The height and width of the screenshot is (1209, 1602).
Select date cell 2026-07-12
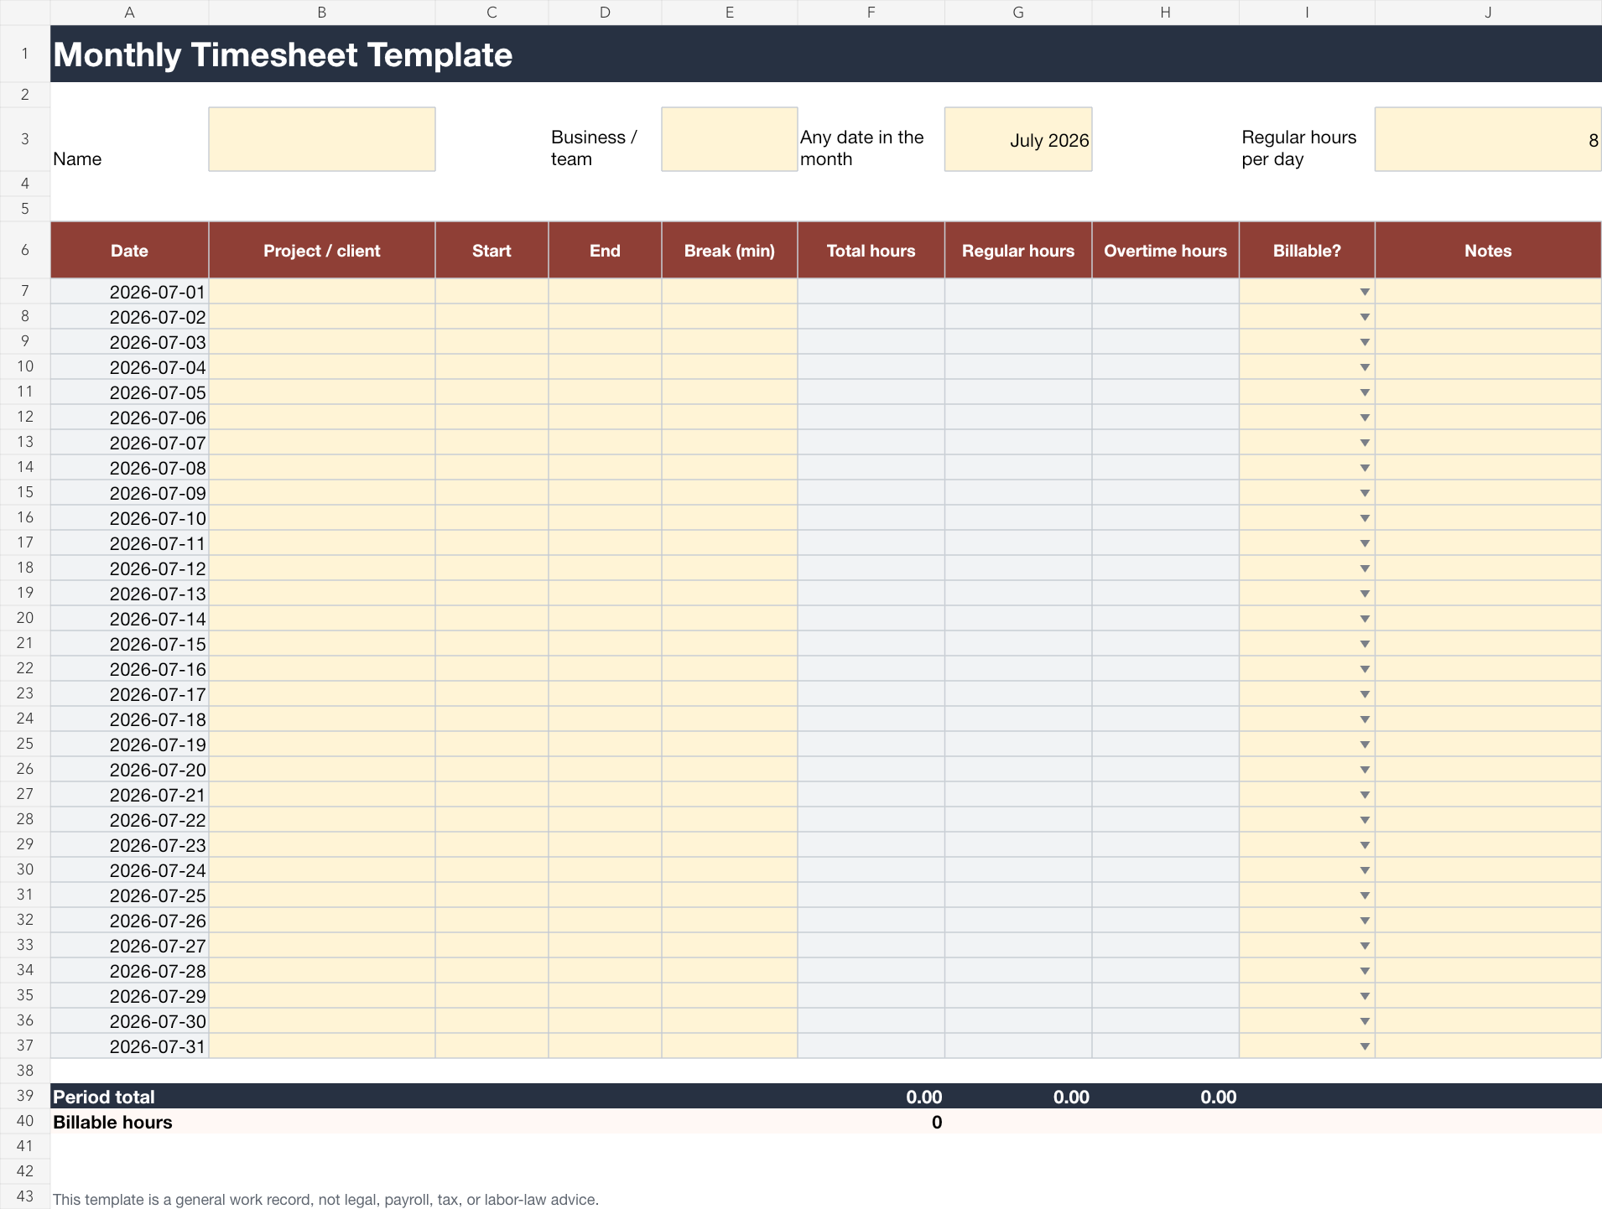129,568
